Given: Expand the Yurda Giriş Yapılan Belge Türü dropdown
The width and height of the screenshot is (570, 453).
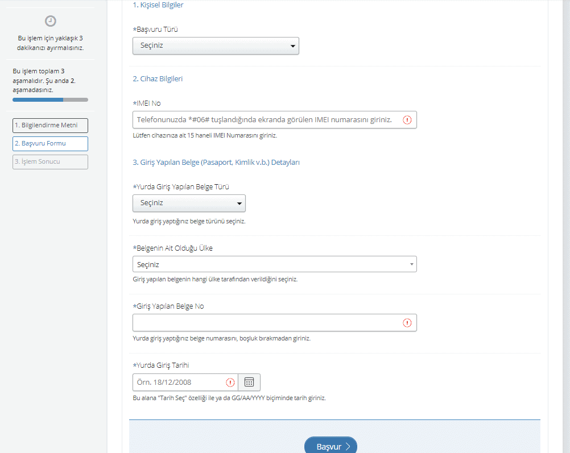Looking at the screenshot, I should click(189, 203).
